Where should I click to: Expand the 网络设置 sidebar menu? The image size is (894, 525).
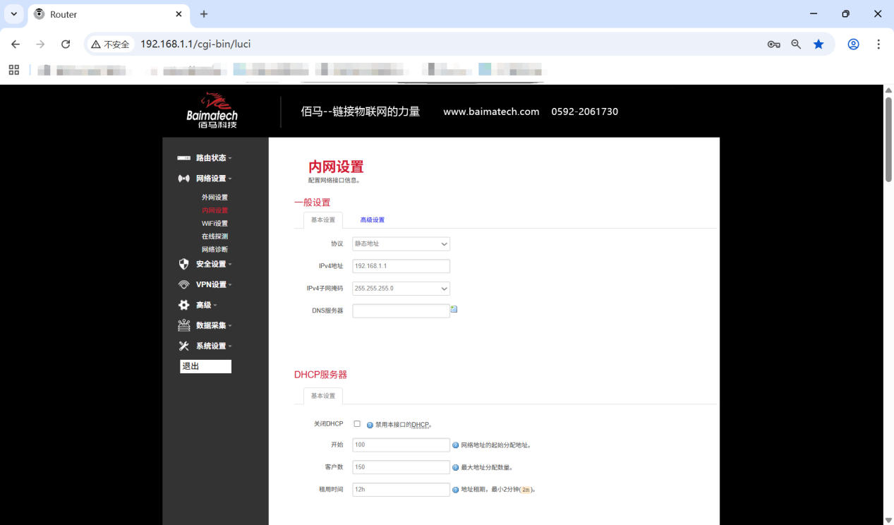213,178
